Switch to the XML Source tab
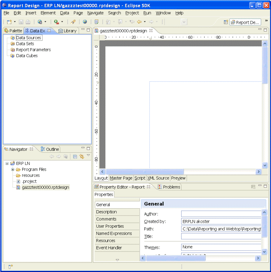 point(158,178)
